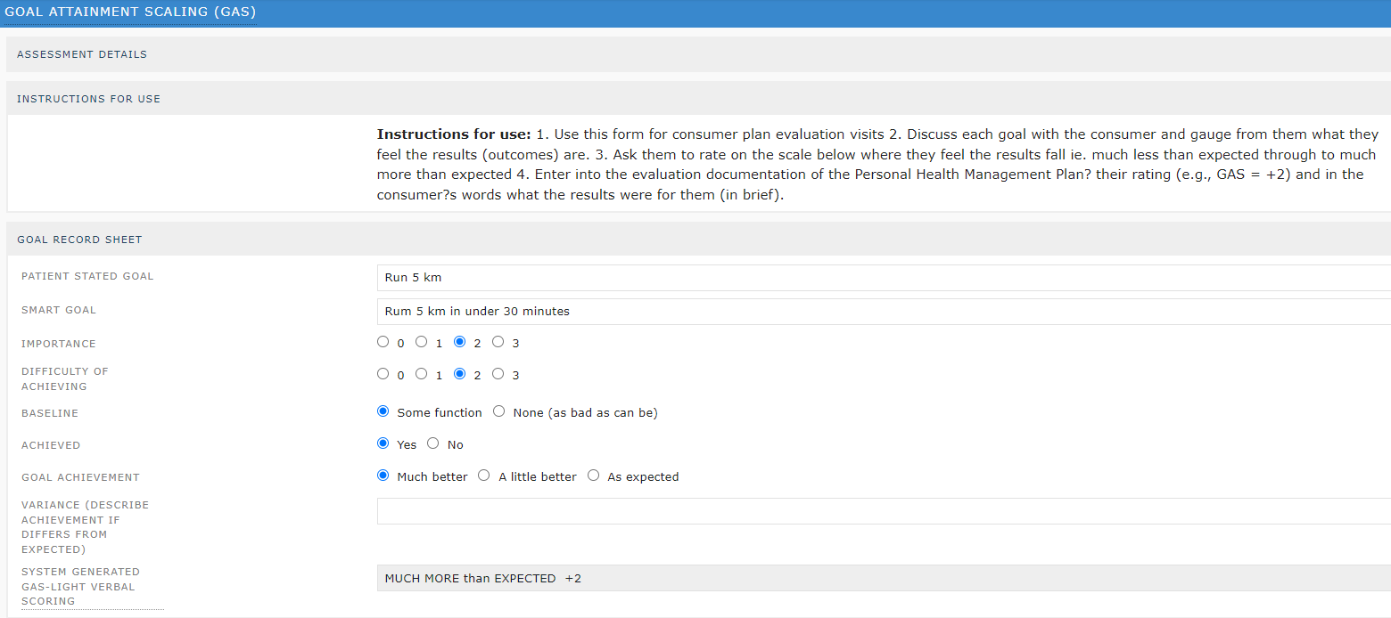Select 'No' for Achieved
The width and height of the screenshot is (1391, 618).
[x=432, y=443]
